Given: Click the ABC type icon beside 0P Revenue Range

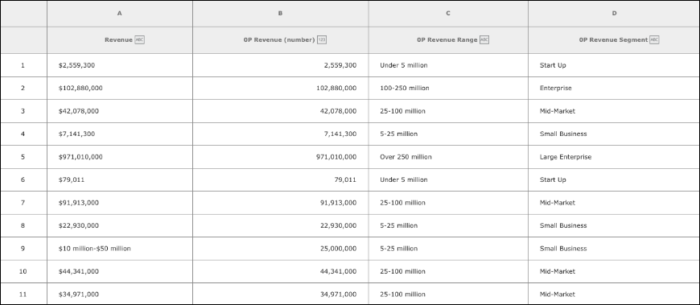Looking at the screenshot, I should coord(484,39).
